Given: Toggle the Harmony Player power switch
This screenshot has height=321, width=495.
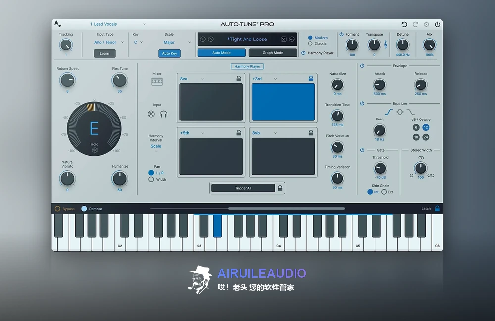Looking at the screenshot, I should (x=303, y=53).
